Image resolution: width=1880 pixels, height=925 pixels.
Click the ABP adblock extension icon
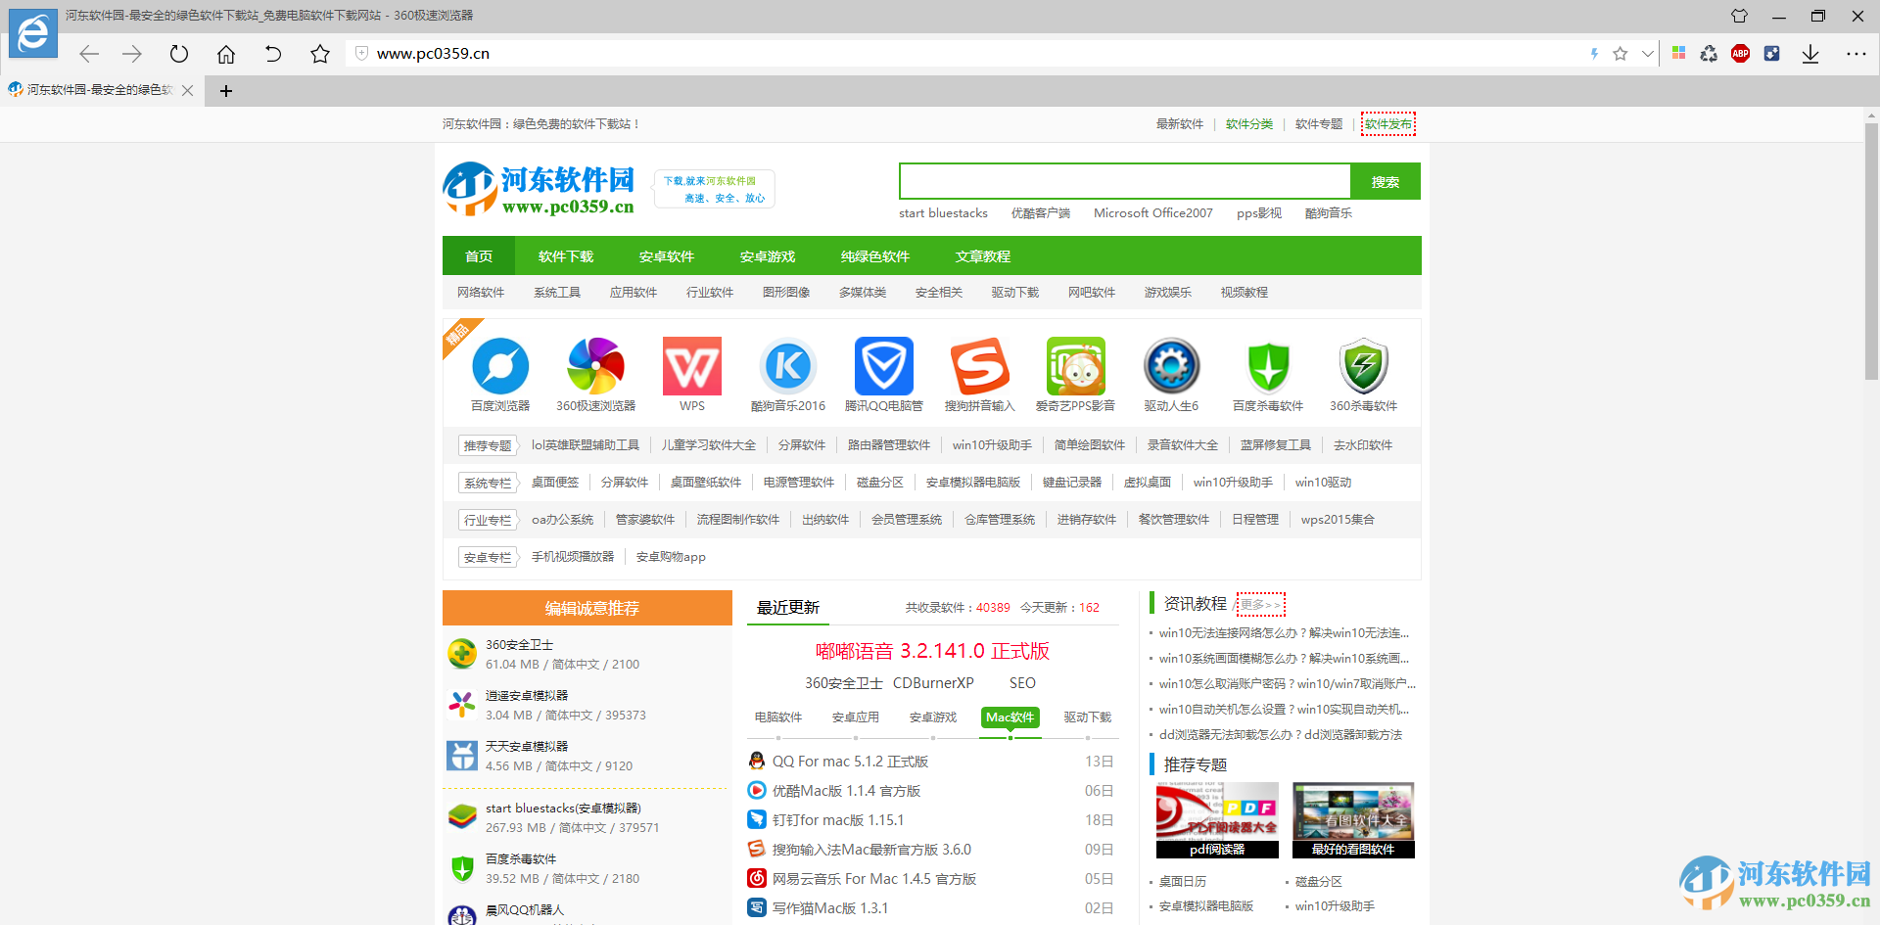point(1741,54)
